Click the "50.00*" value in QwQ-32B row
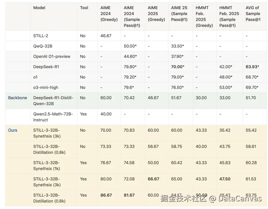Viewport: 268px width, 209px height. click(130, 46)
